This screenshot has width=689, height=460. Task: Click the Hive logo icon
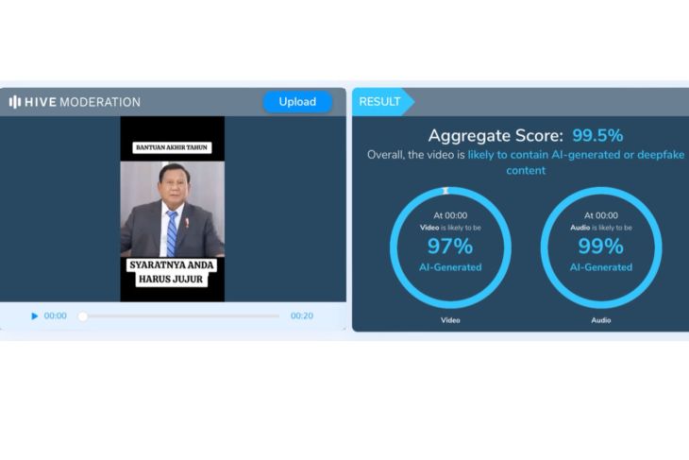16,102
